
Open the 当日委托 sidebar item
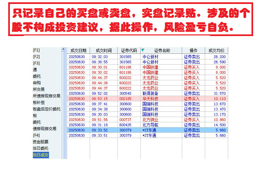[x=41, y=148]
